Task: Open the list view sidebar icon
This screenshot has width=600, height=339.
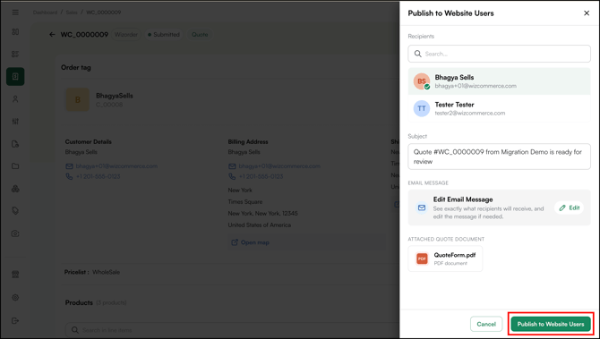Action: coord(15,54)
